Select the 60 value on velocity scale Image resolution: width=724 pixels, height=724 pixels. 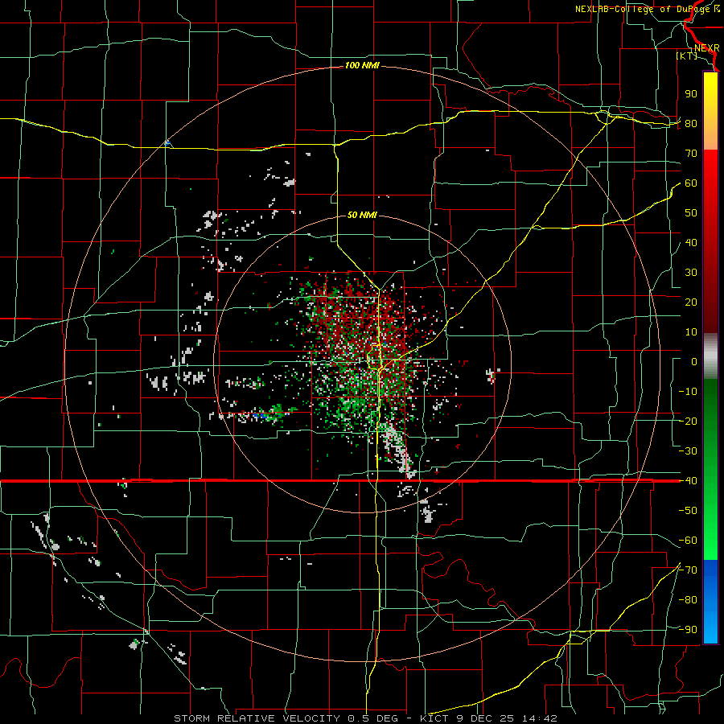point(691,183)
